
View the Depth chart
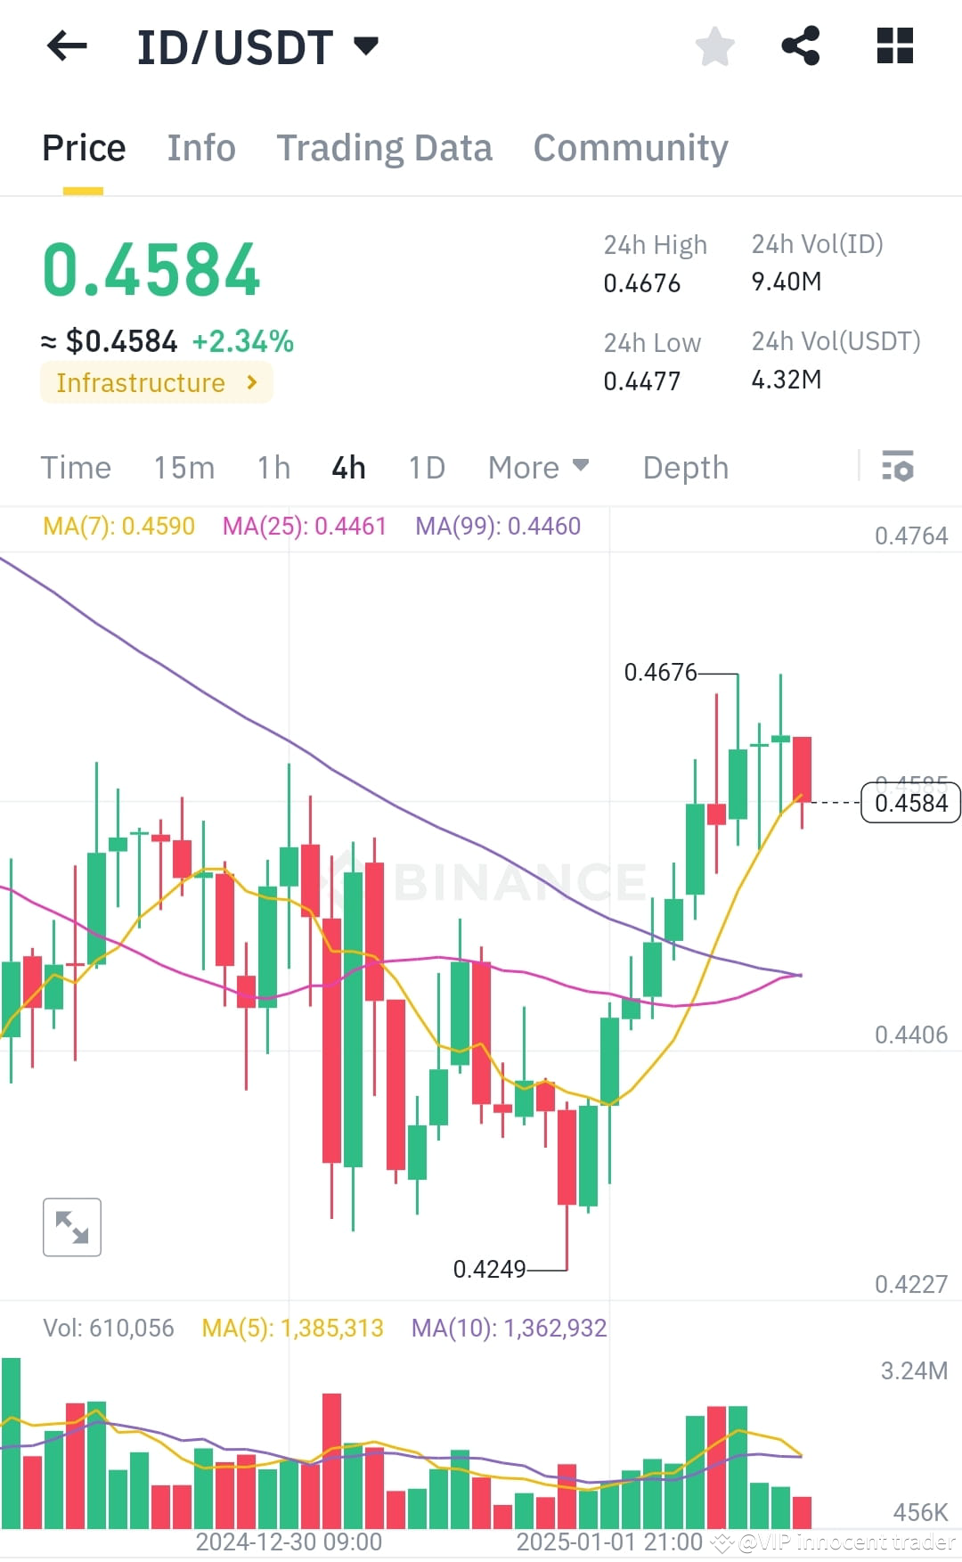pos(684,467)
